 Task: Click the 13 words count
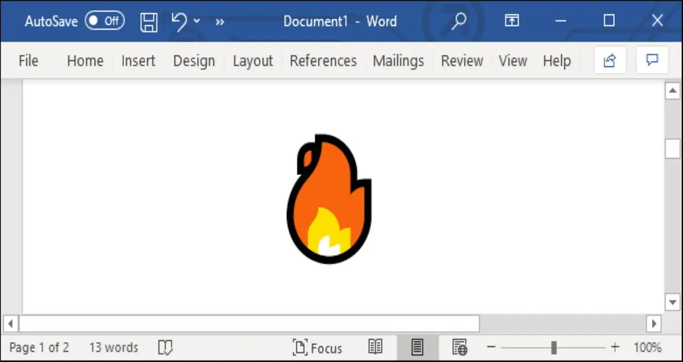click(113, 347)
